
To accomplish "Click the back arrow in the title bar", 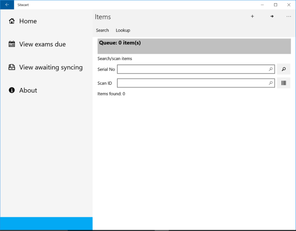I will pos(7,5).
